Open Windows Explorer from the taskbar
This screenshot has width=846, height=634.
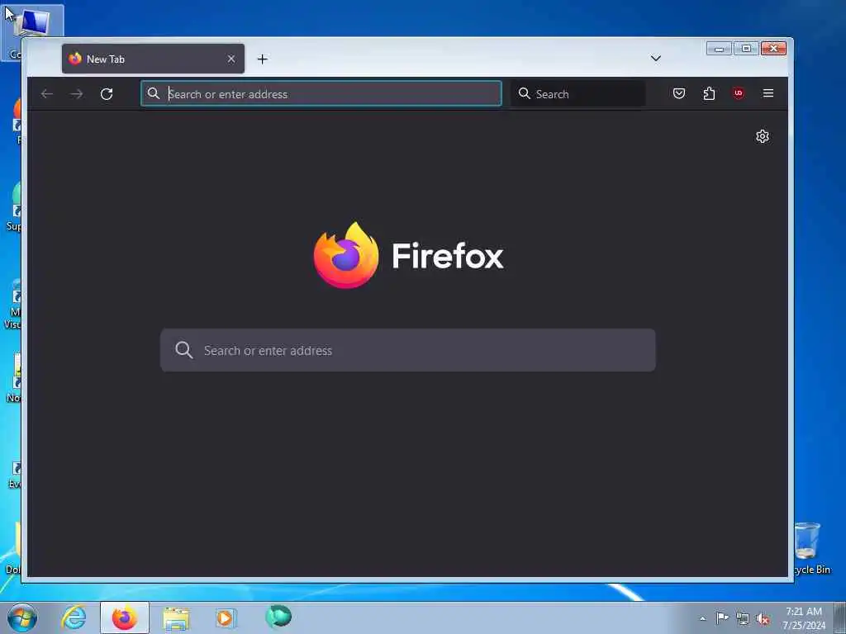pyautogui.click(x=176, y=618)
